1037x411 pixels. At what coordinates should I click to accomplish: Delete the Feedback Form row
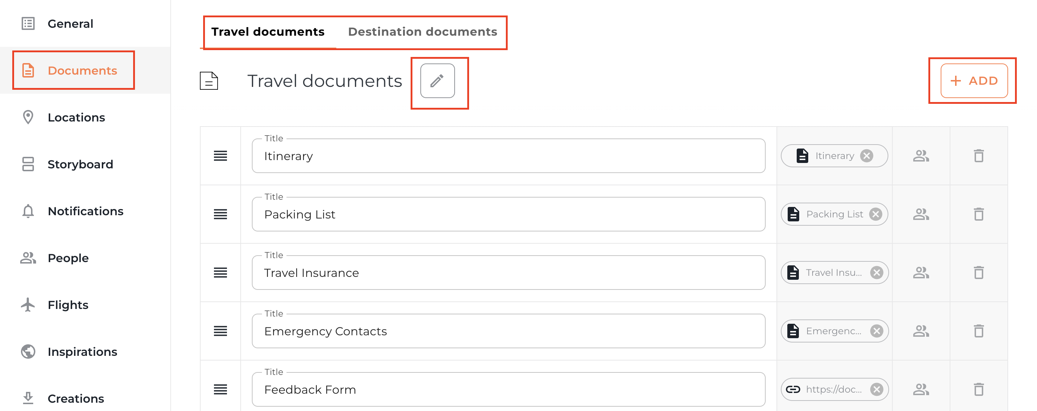tap(978, 389)
